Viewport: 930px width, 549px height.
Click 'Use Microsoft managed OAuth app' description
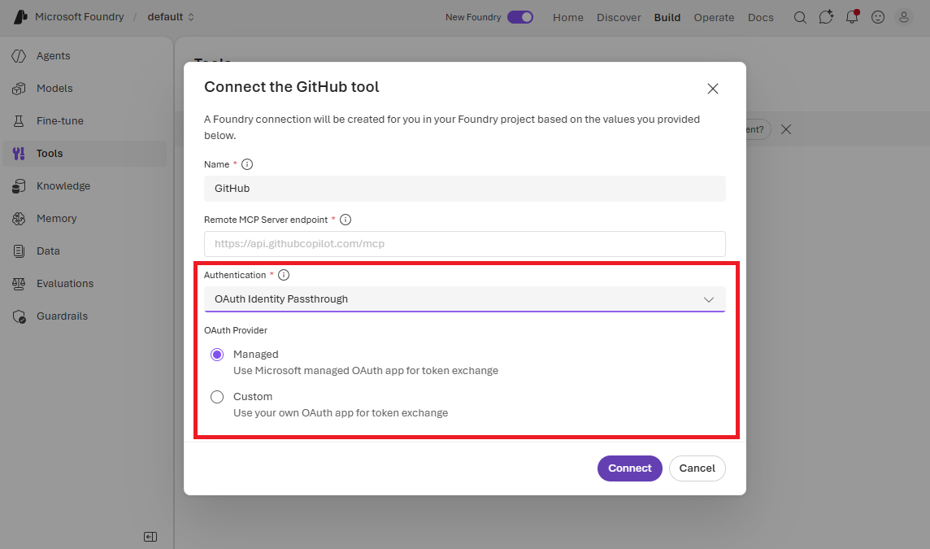pos(365,371)
